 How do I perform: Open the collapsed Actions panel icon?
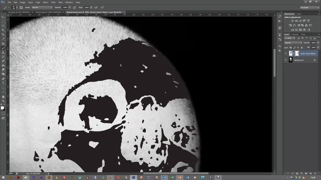[280, 21]
